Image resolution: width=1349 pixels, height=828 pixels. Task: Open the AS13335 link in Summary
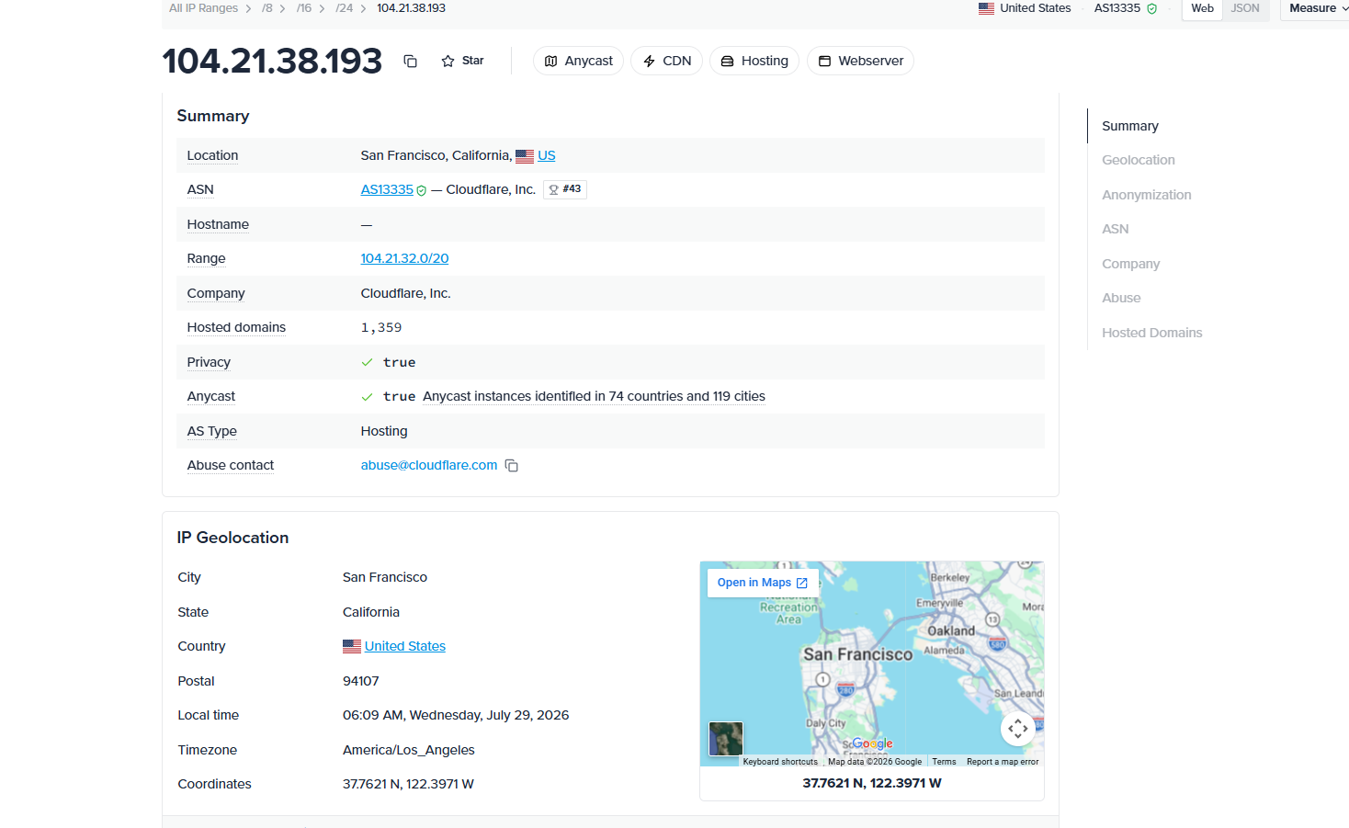pyautogui.click(x=387, y=189)
